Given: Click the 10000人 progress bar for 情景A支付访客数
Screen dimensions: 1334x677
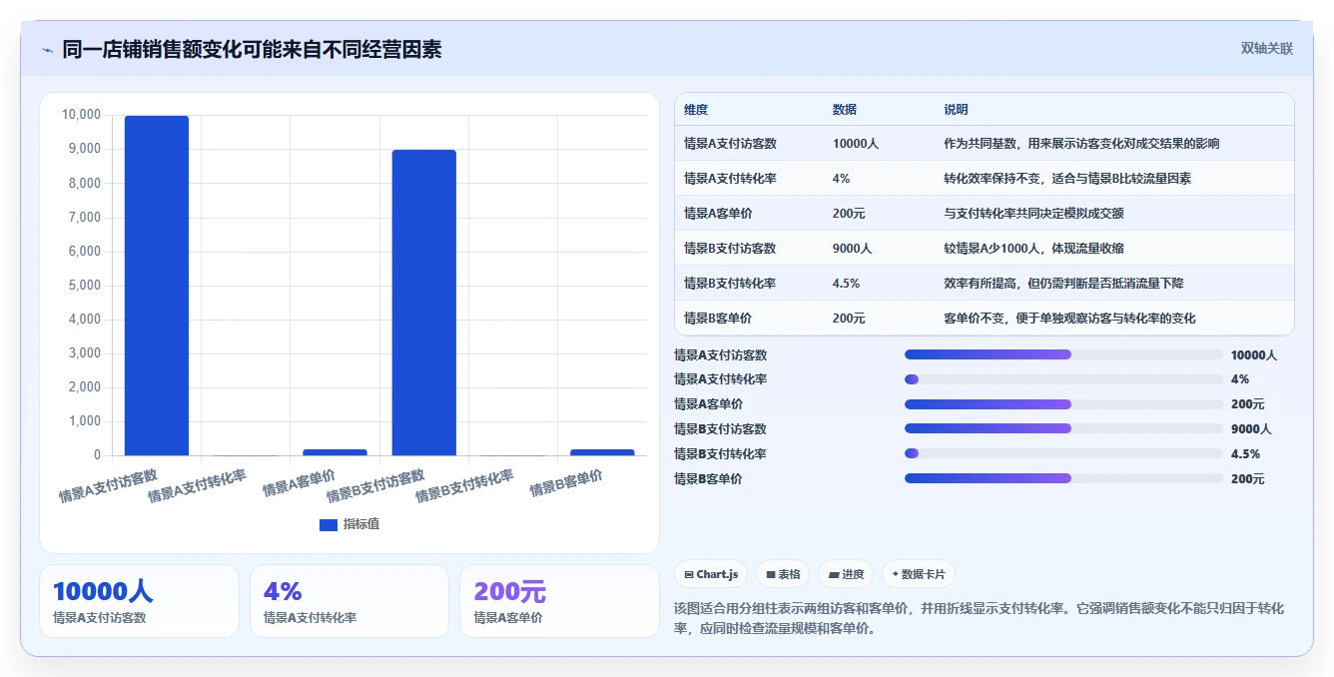Looking at the screenshot, I should coord(1063,354).
